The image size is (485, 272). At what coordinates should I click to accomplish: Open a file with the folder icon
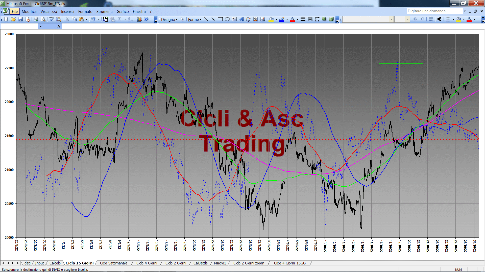[x=13, y=19]
